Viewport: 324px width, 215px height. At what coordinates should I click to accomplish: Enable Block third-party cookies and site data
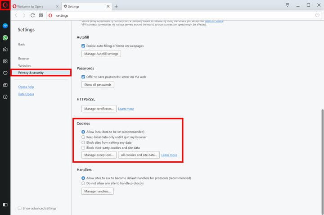coord(83,148)
